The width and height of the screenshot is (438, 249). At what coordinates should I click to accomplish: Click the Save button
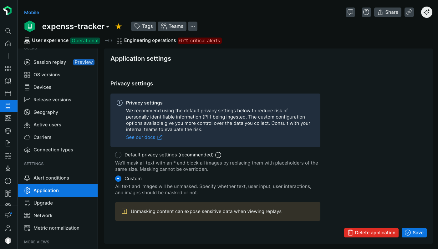pos(414,233)
